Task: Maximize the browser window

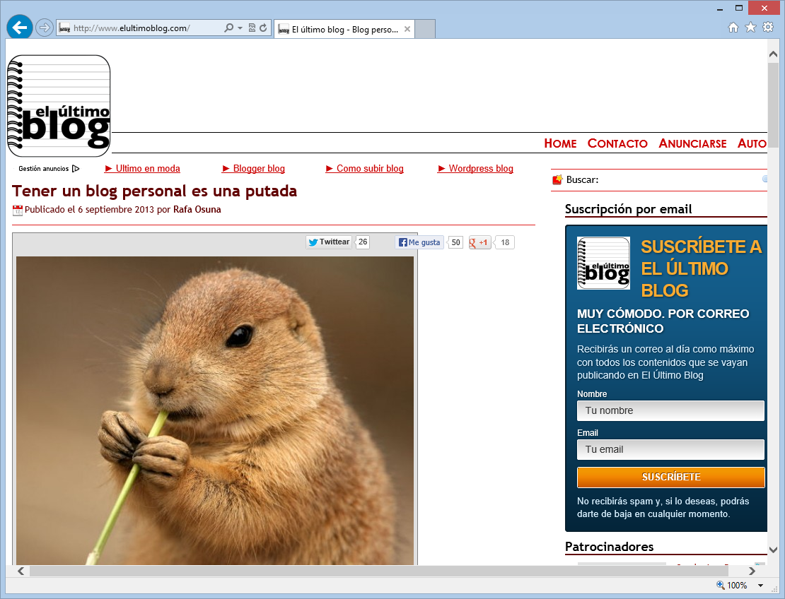Action: point(739,8)
